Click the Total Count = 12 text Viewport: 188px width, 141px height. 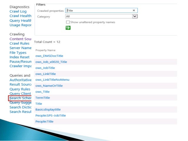pos(47,42)
